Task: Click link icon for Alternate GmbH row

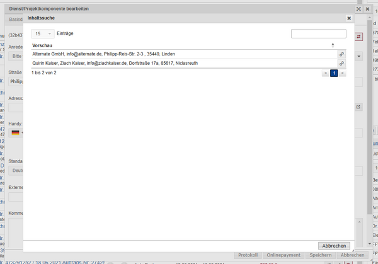Action: [x=341, y=55]
